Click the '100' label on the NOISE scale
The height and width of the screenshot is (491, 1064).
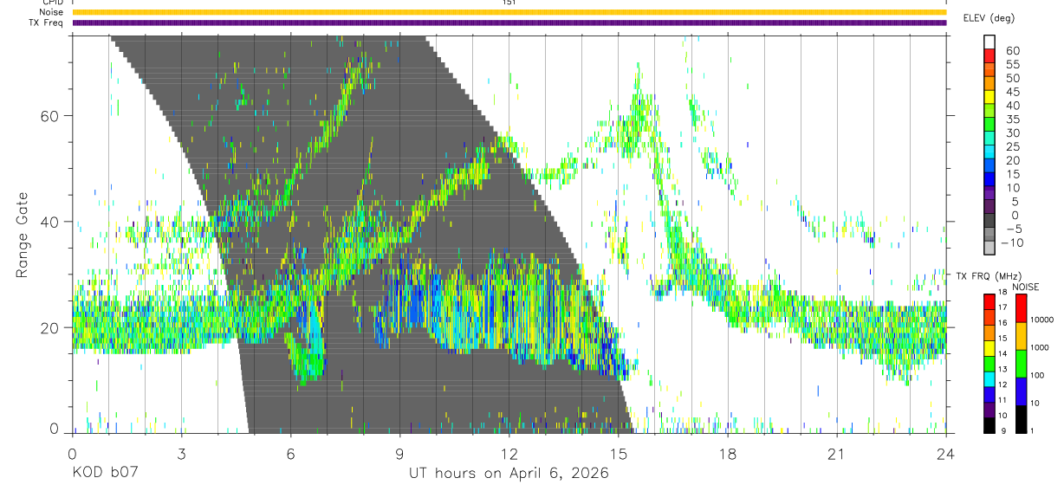(1037, 375)
